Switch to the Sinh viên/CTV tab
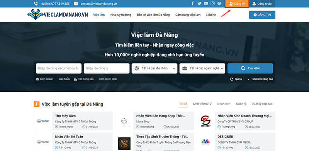The height and width of the screenshot is (151, 309). pos(202,104)
